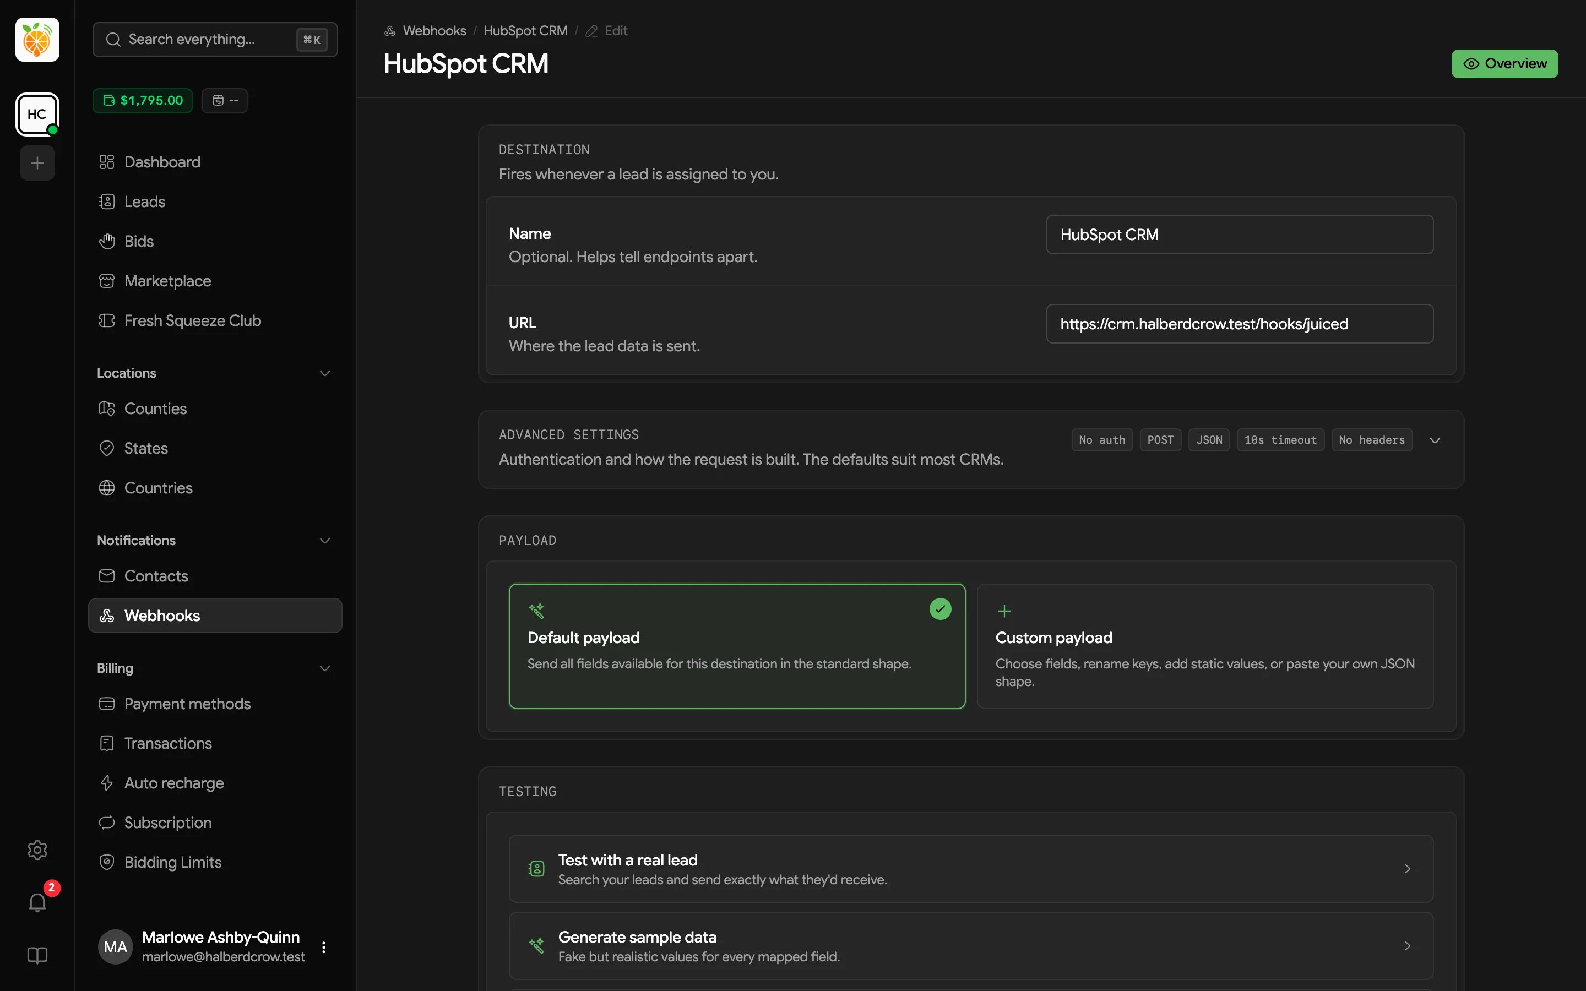
Task: Open Counties in sidebar
Action: pos(215,409)
